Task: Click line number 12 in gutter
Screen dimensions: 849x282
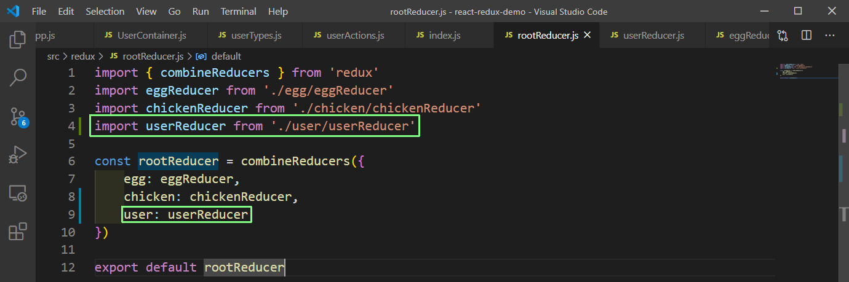Action: tap(68, 268)
